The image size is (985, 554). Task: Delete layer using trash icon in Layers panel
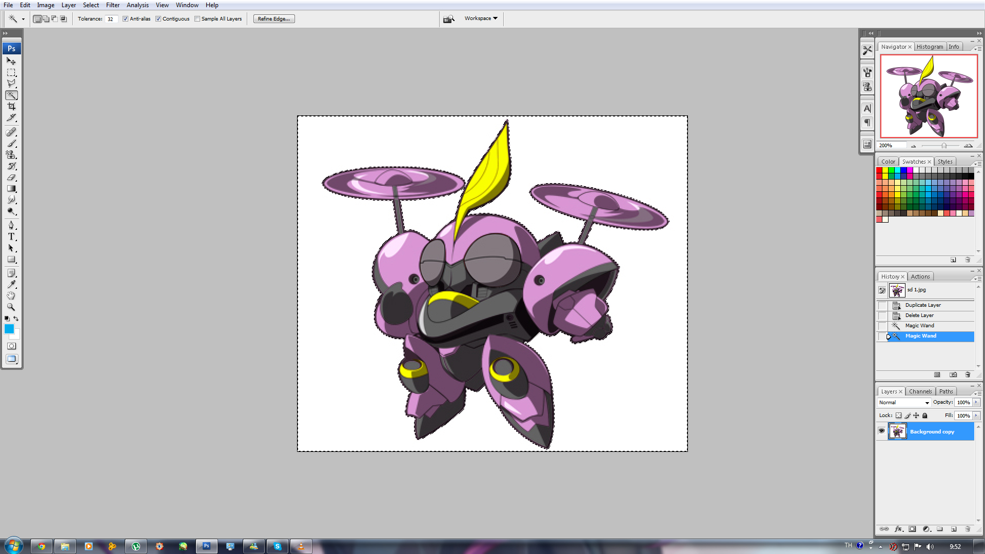[968, 529]
